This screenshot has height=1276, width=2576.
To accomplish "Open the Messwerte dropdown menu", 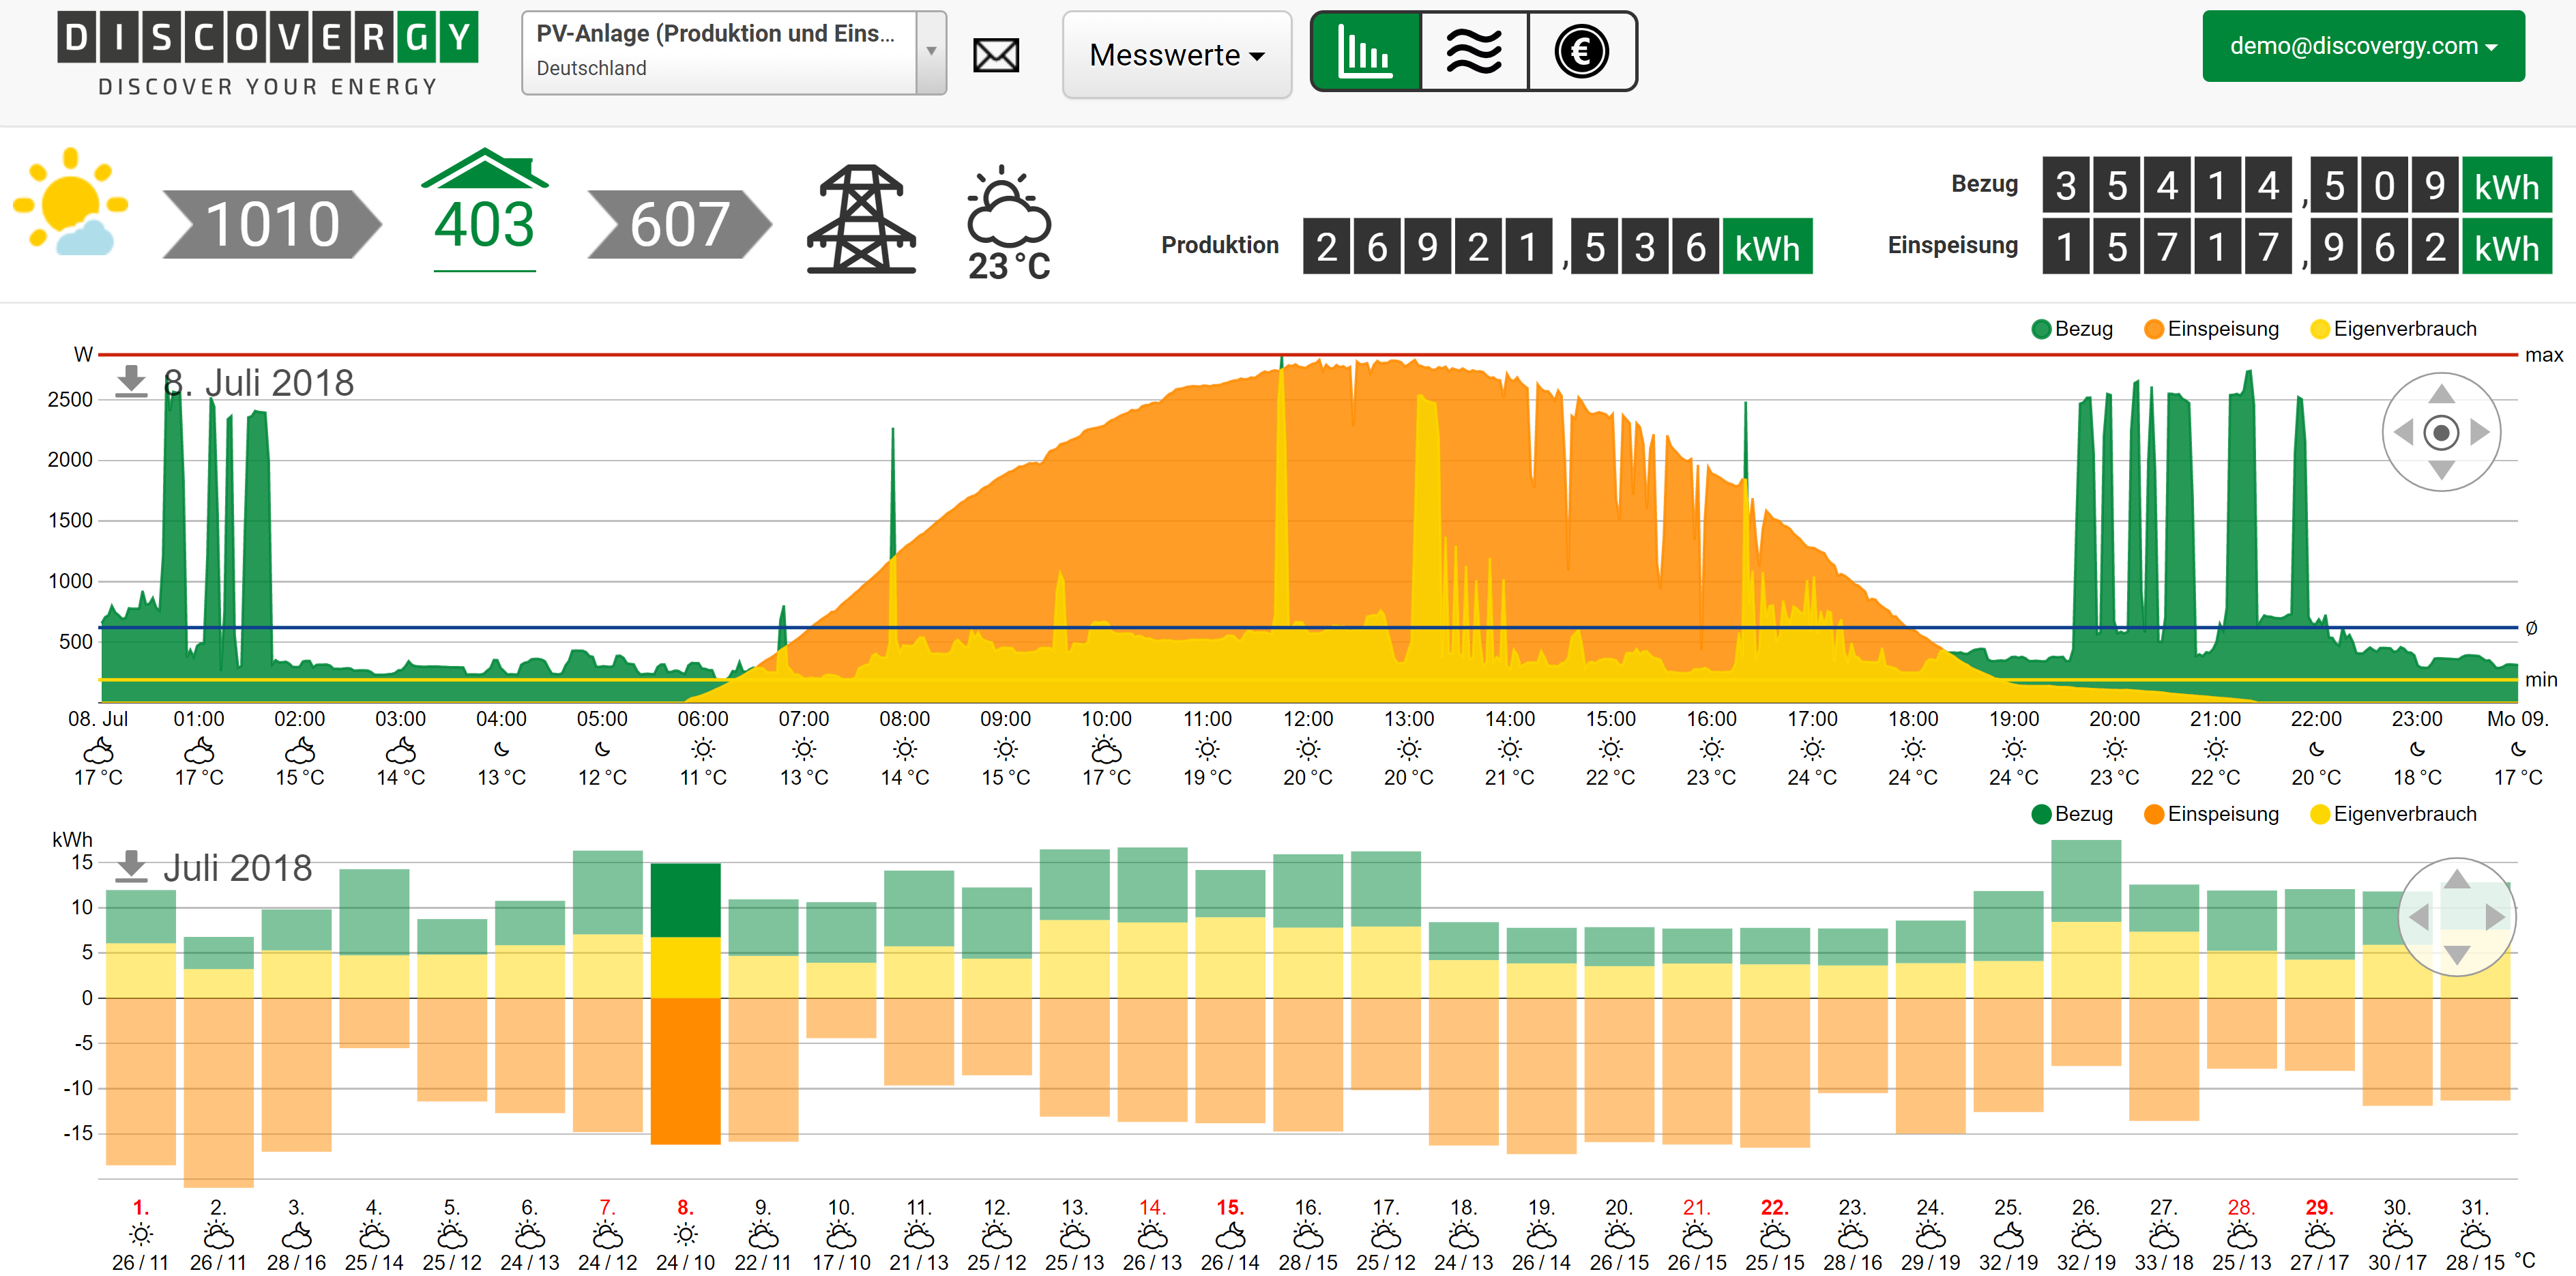I will tap(1177, 55).
